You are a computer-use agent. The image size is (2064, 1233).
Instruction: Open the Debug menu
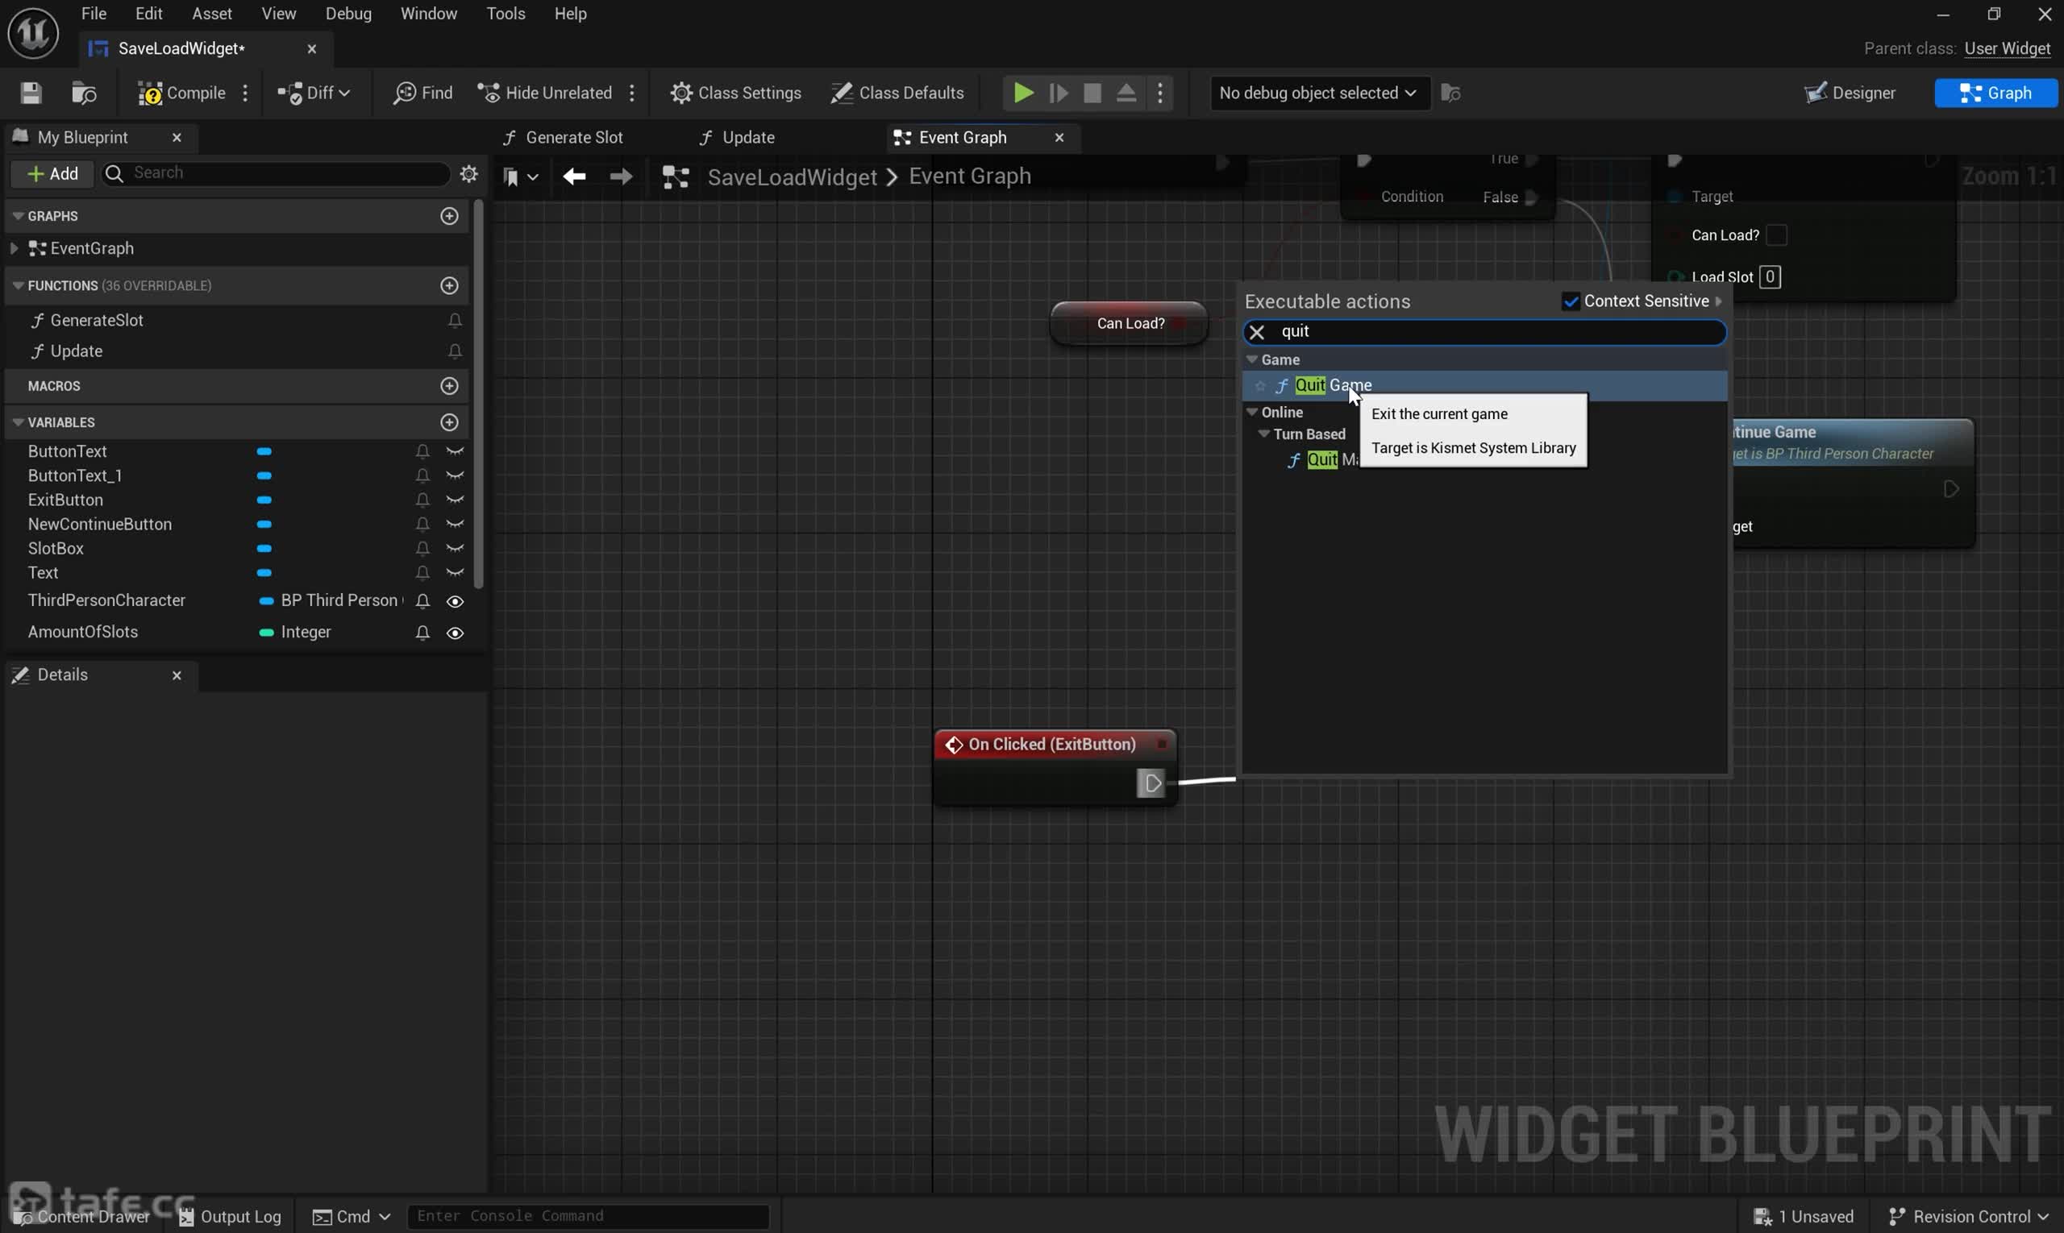tap(348, 13)
